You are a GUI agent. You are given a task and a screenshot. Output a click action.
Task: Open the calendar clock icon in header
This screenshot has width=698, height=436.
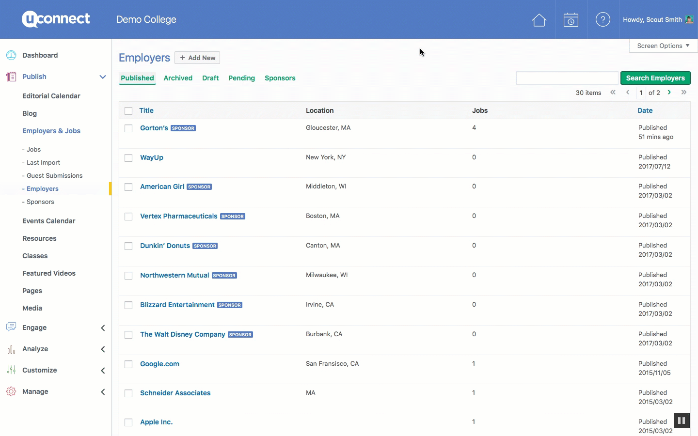571,20
